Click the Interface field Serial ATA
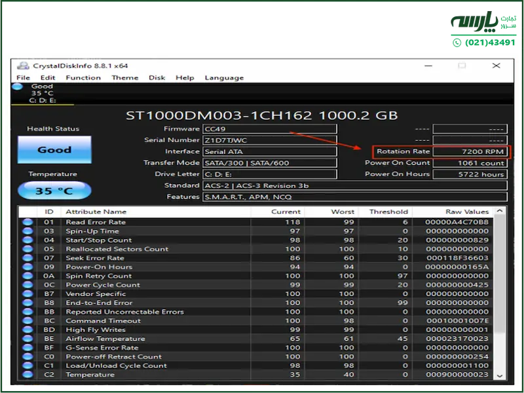The height and width of the screenshot is (393, 524). (269, 152)
